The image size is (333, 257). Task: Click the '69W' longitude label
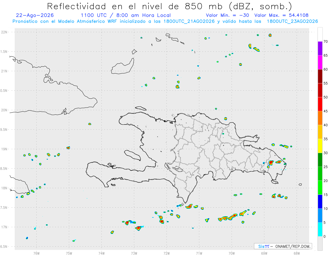pos(264,253)
